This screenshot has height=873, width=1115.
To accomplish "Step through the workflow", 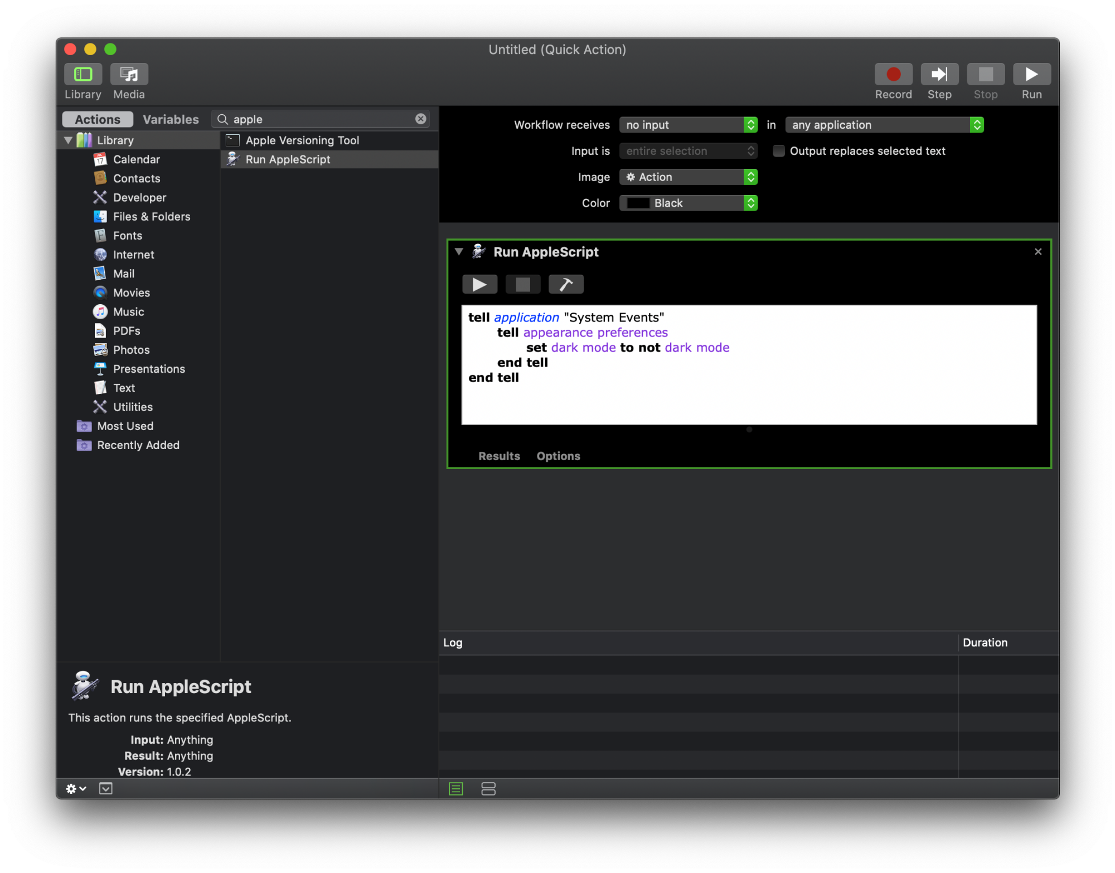I will click(x=939, y=74).
